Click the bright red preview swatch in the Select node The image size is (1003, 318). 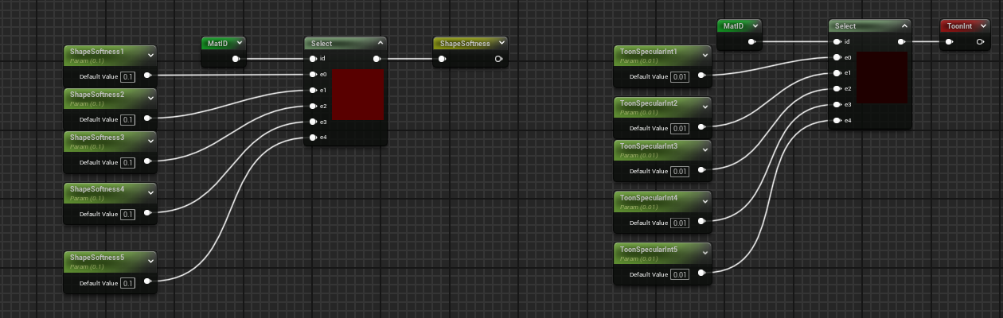tap(357, 95)
